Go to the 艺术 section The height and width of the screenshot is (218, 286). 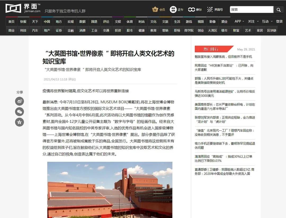(x=248, y=30)
